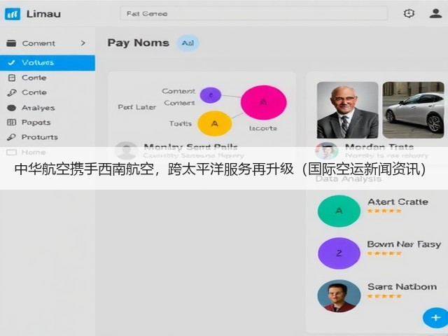448x336 pixels.
Task: Click the Tortts label in diagram
Action: (181, 124)
